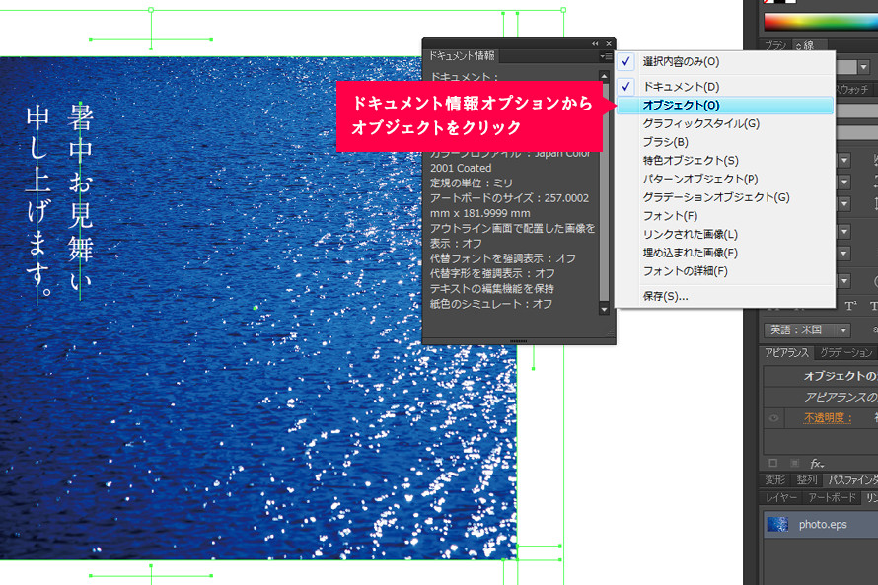Viewport: 878px width, 585px height.
Task: Click the 紙色のシミュレート：オフ line
Action: click(x=491, y=304)
